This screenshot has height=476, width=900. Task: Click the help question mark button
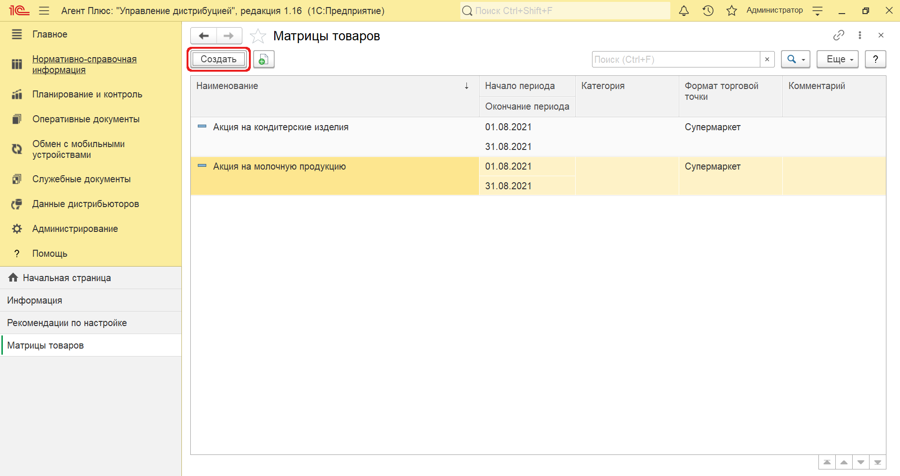(875, 59)
